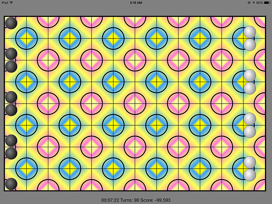
Task: Select the second-to-last white ball on the right
Action: click(250, 162)
